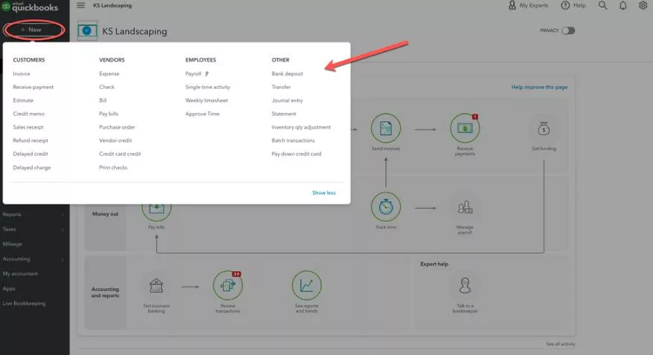The width and height of the screenshot is (653, 355).
Task: Click the QuickBooks logo
Action: (30, 7)
